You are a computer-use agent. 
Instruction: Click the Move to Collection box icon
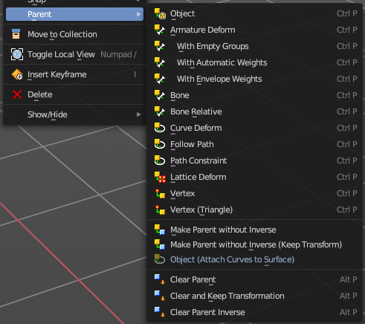16,34
